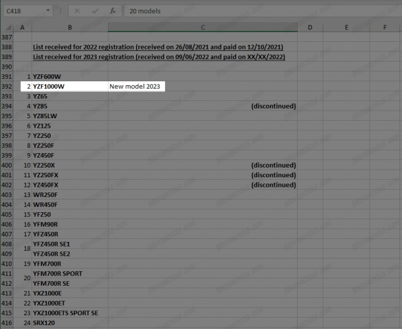Image resolution: width=402 pixels, height=329 pixels.
Task: Click the 2022 registration list heading cell
Action: point(157,47)
